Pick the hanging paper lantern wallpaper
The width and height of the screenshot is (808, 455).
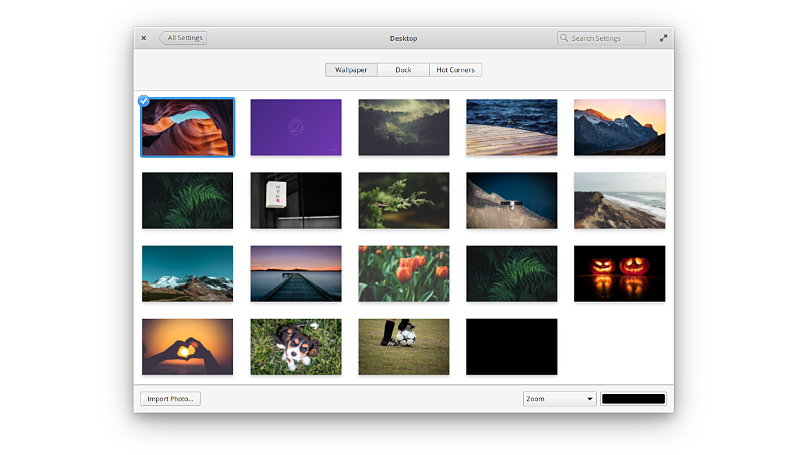(x=296, y=200)
